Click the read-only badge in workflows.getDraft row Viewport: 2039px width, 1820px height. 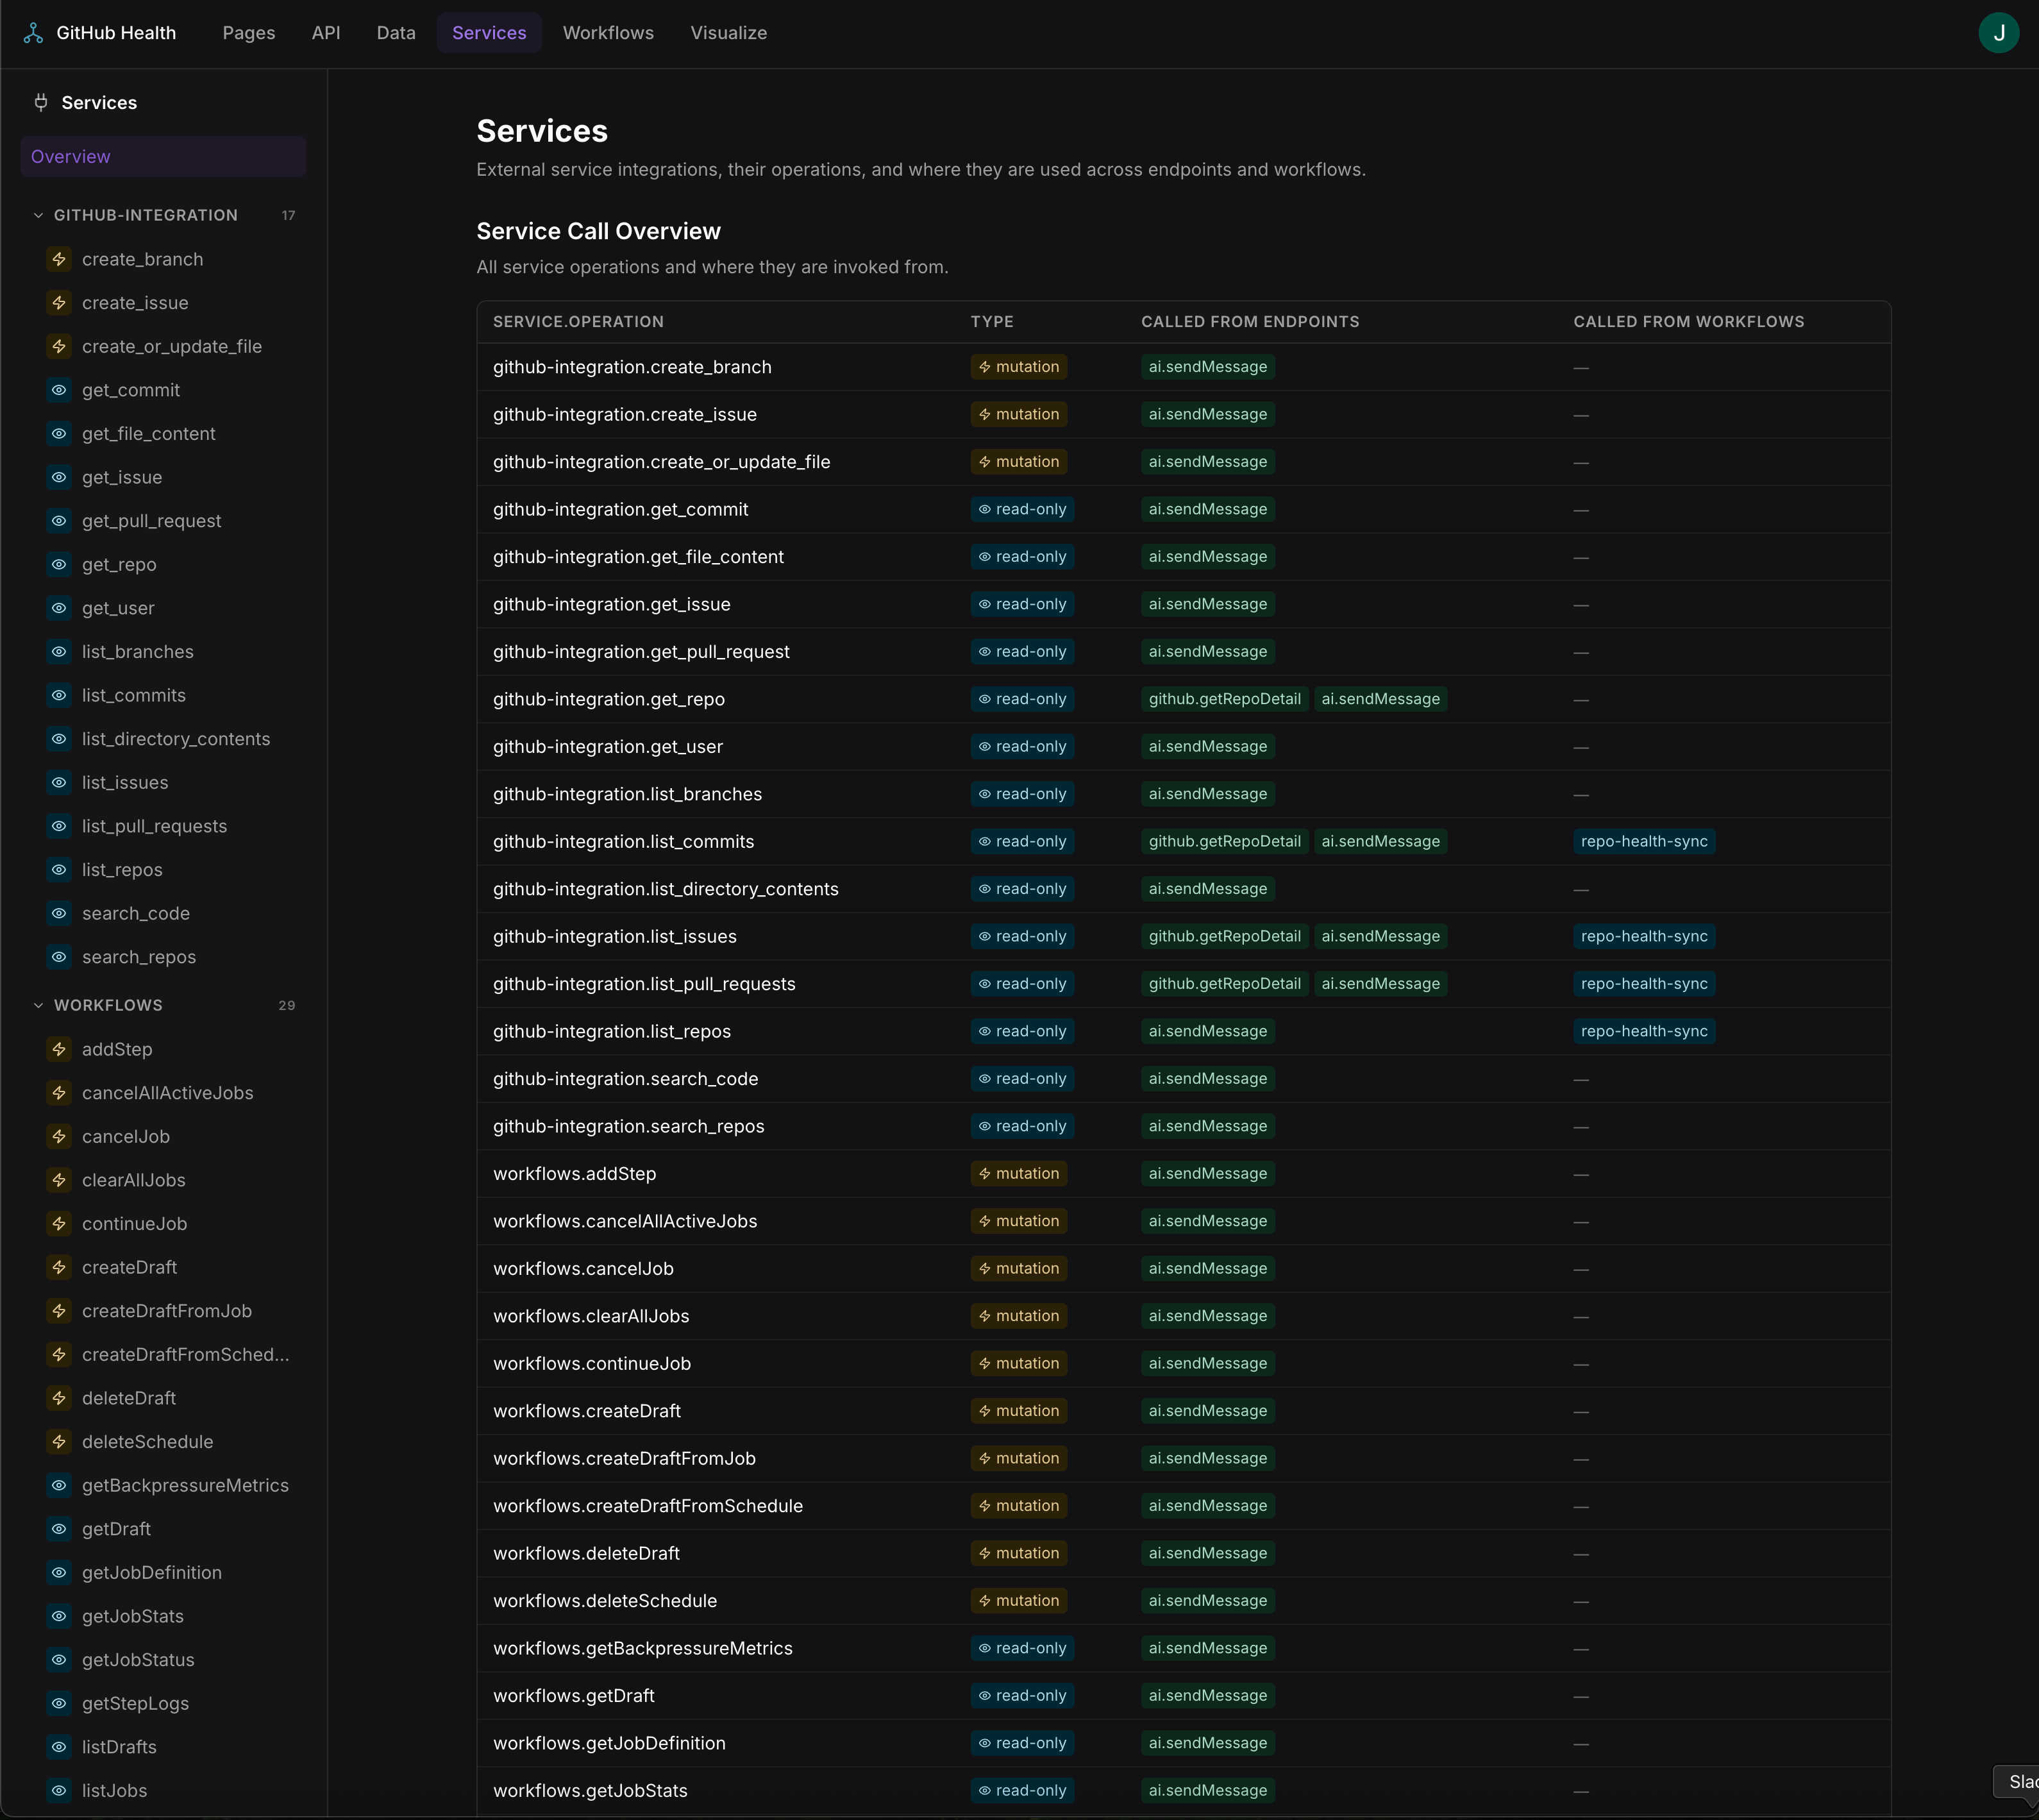coord(1022,1696)
